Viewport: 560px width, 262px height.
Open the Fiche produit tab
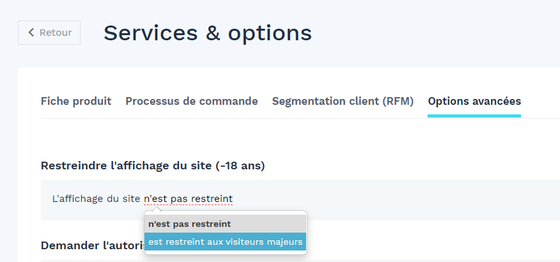[x=76, y=102]
